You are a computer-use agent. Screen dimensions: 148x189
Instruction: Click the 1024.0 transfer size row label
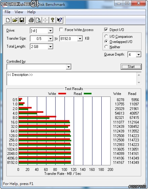pyautogui.click(x=12, y=149)
